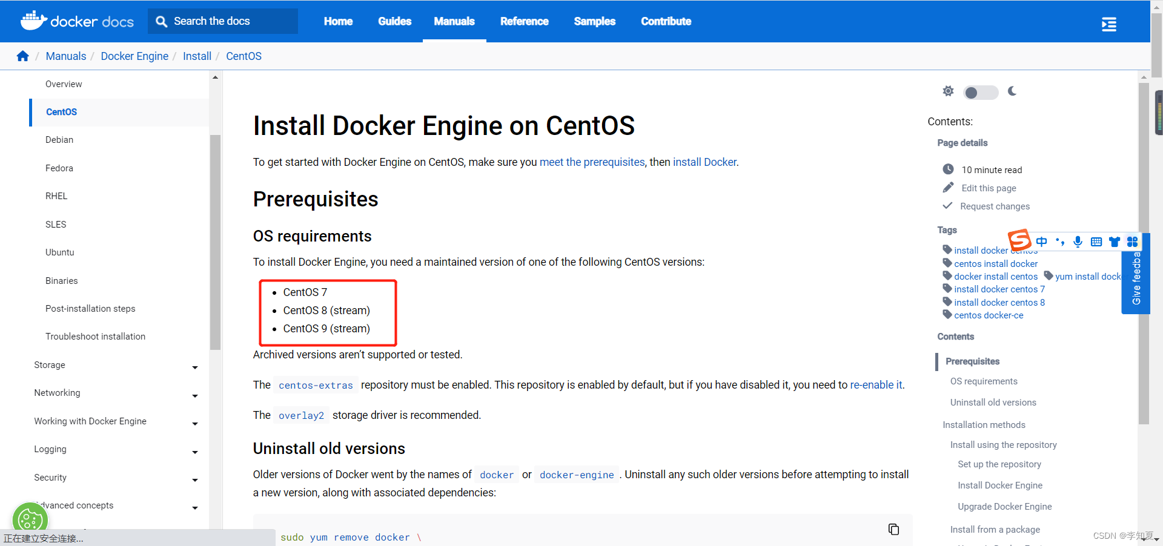Copy the yum remove code block
1163x546 pixels.
(893, 530)
